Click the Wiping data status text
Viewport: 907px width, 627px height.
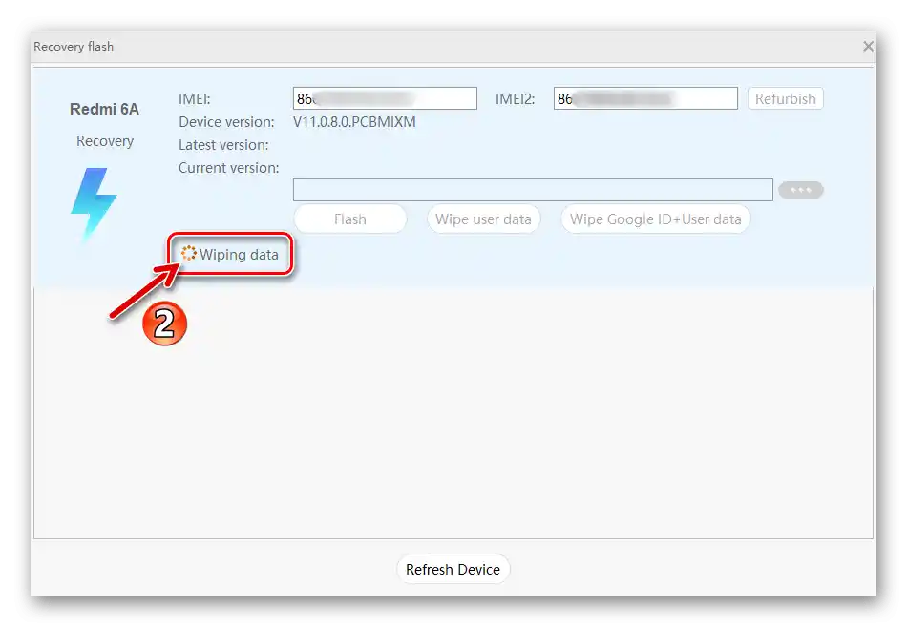pos(239,255)
